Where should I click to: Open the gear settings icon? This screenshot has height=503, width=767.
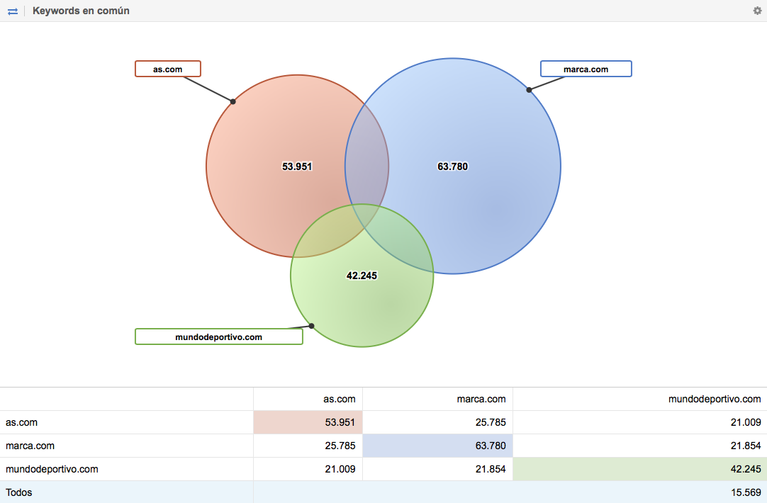coord(757,11)
